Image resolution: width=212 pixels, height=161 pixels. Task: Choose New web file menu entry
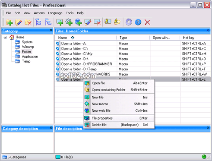click(119, 110)
